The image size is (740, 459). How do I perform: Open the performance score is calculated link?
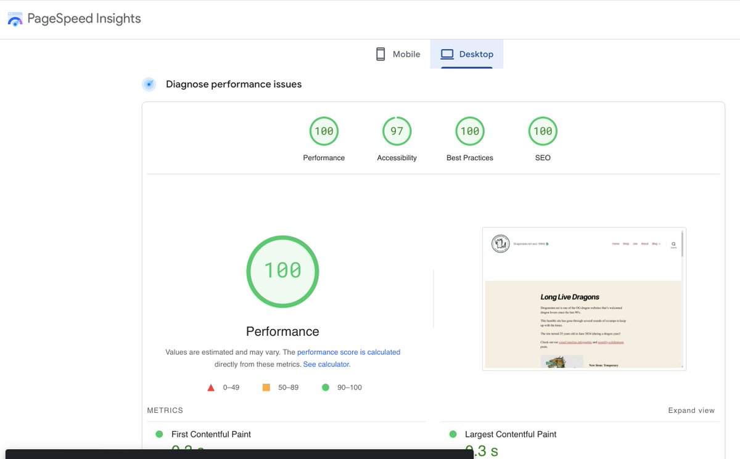(348, 352)
